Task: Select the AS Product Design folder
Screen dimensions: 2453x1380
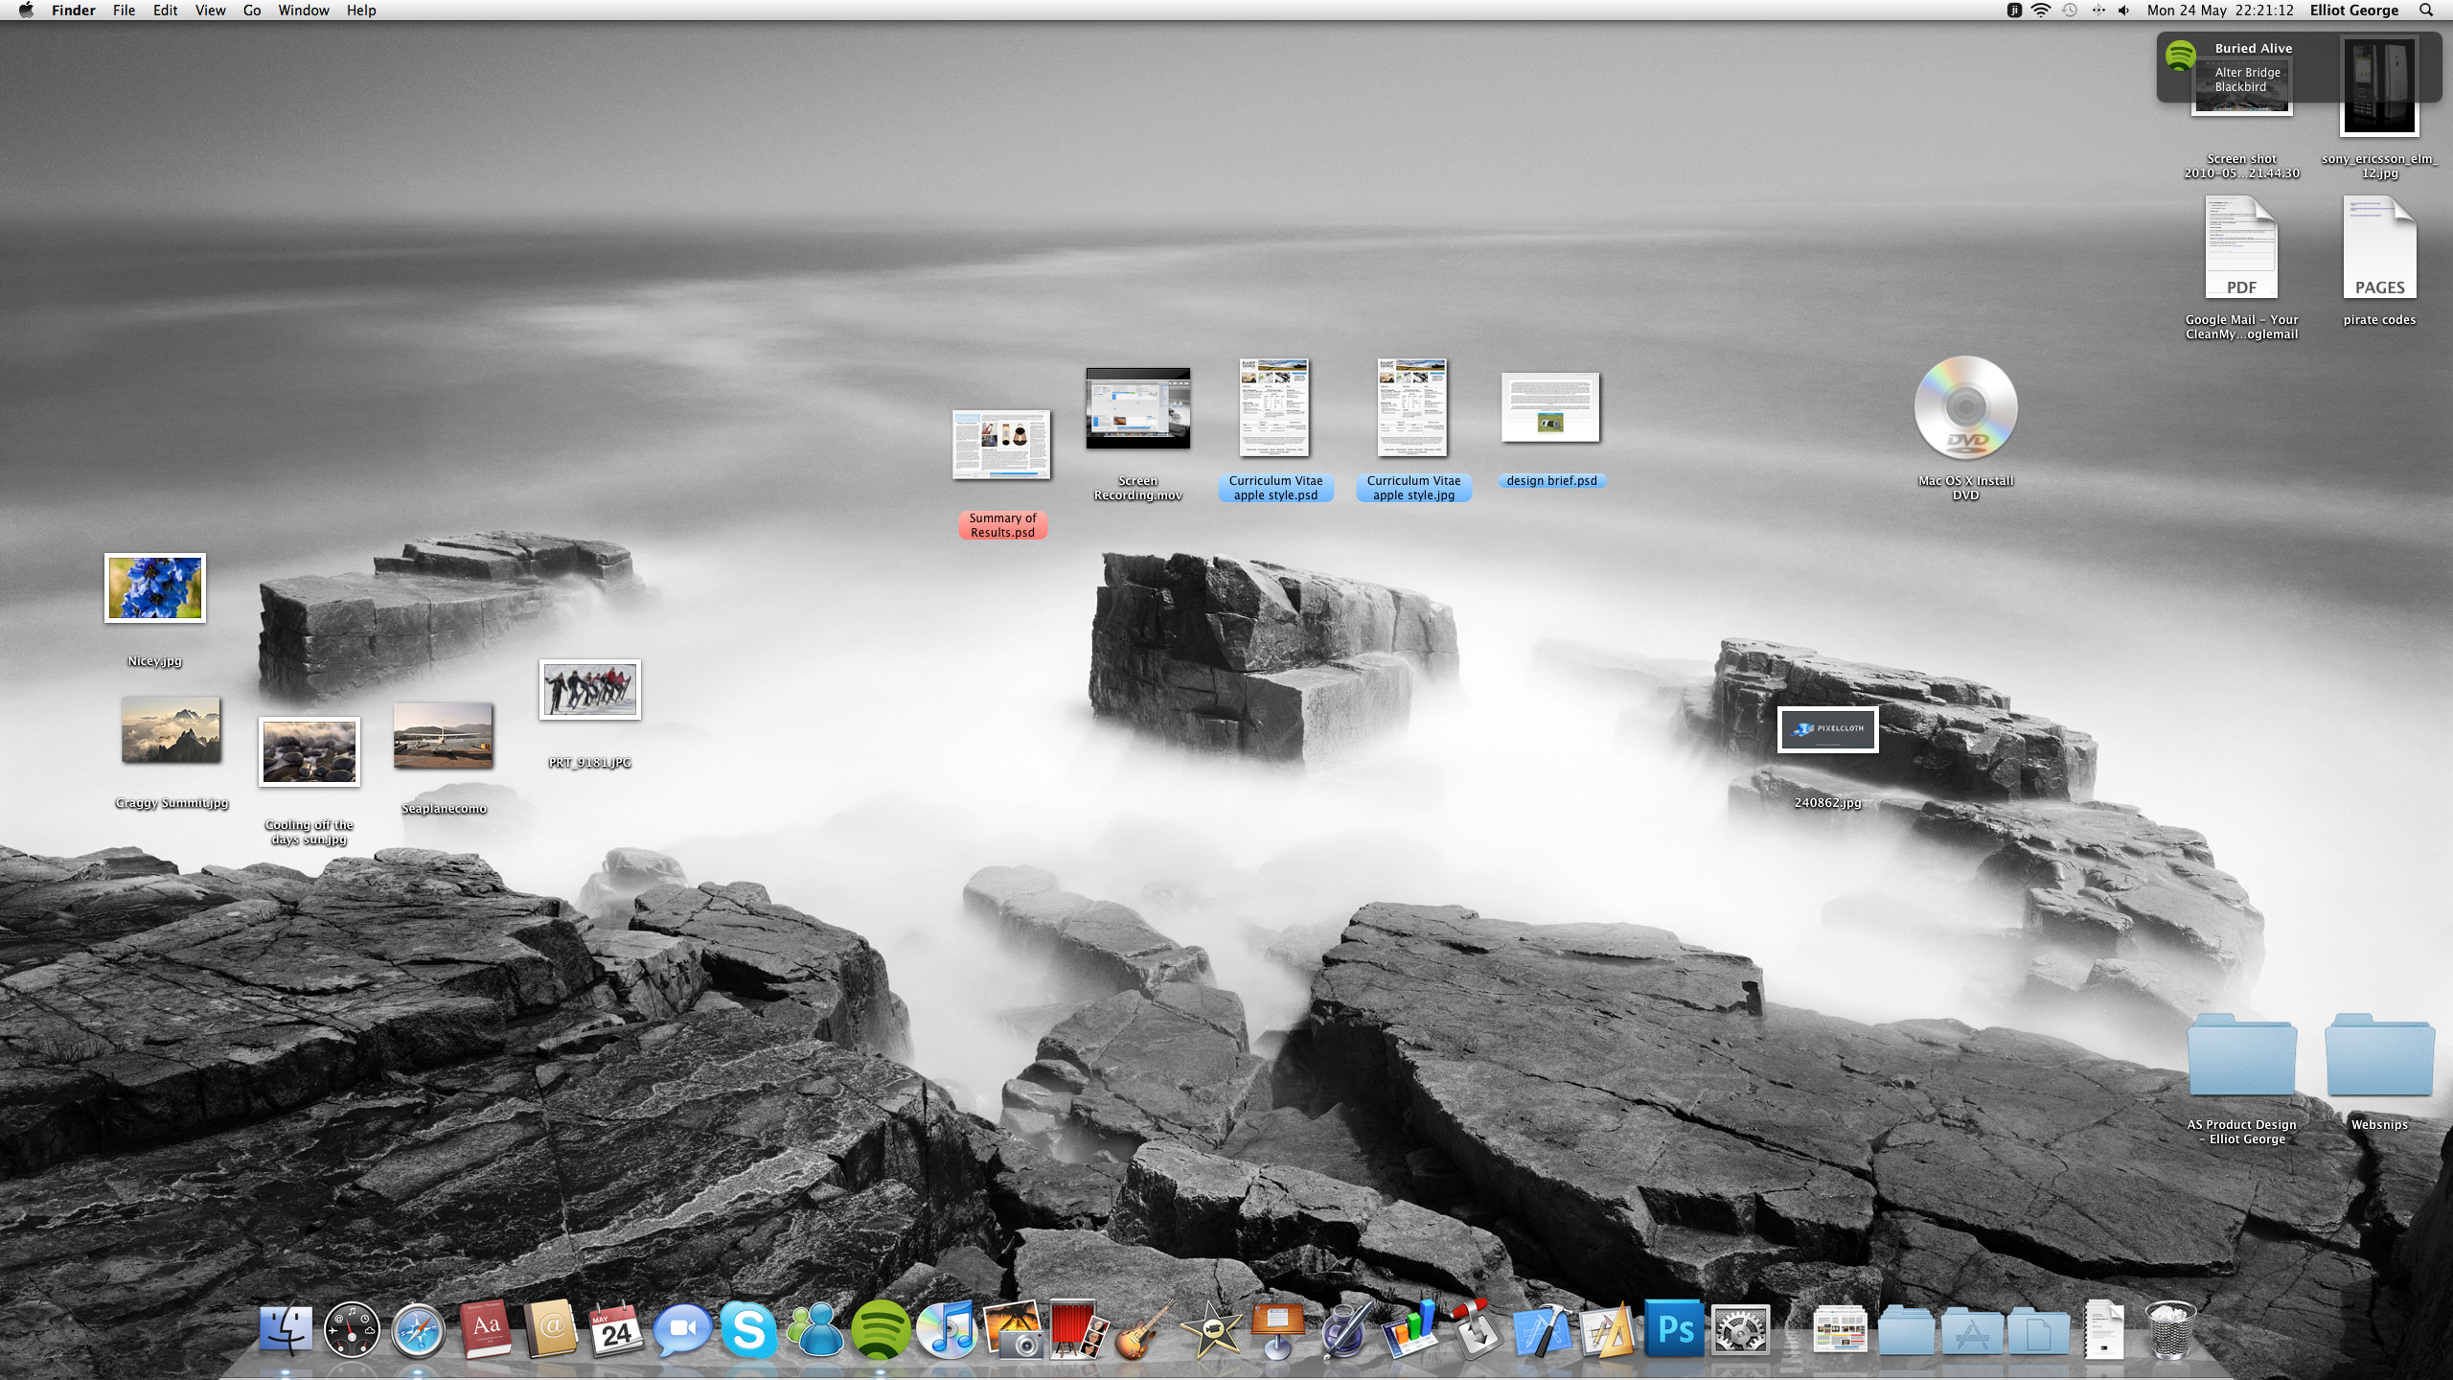Action: [x=2241, y=1054]
